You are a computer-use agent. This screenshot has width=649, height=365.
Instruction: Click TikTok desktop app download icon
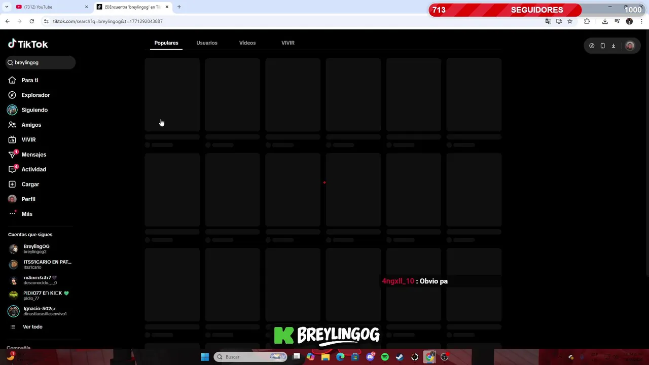click(614, 46)
